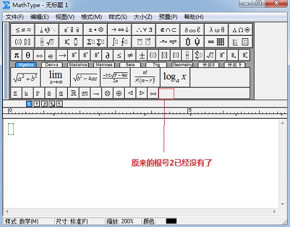This screenshot has width=290, height=227.
Task: Insert the sqrt(a²+b²) expression
Action: (26, 77)
